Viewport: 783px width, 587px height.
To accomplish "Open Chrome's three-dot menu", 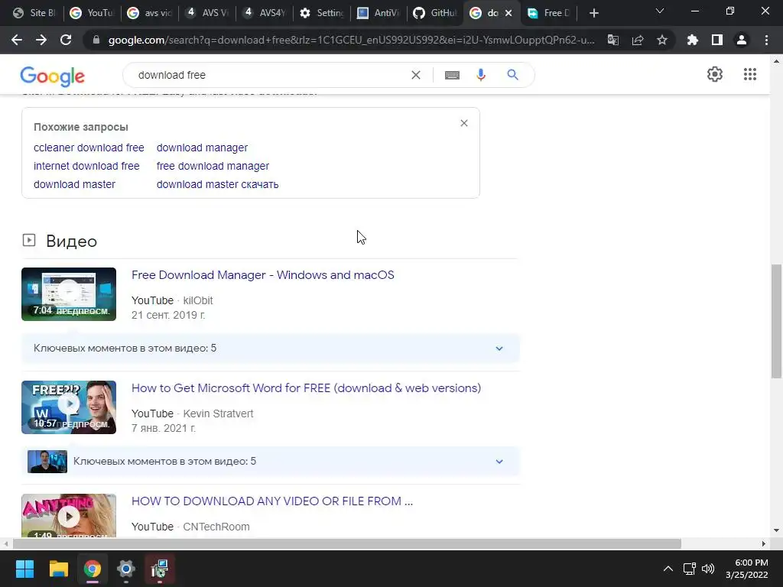I will pos(766,40).
